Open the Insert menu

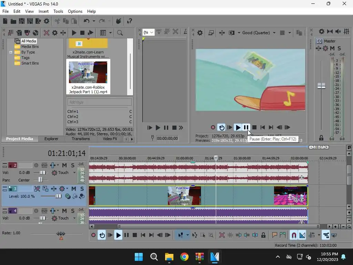click(x=43, y=11)
